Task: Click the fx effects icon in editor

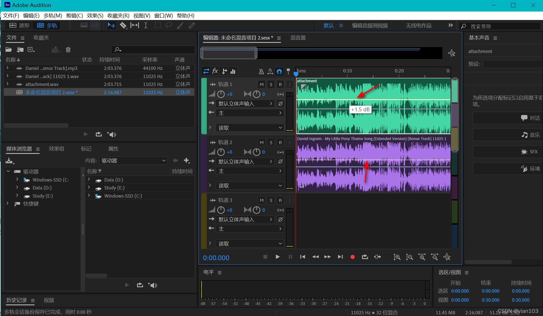Action: (x=215, y=71)
